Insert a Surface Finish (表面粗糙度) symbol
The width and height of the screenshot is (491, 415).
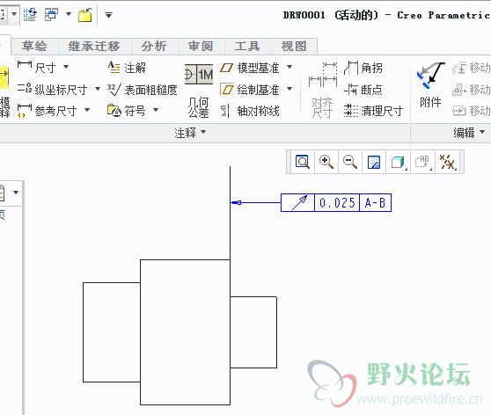143,90
